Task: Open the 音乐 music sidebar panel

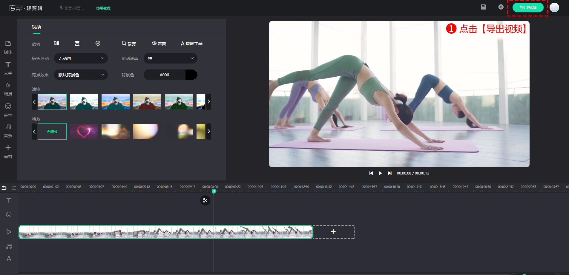Action: tap(8, 131)
